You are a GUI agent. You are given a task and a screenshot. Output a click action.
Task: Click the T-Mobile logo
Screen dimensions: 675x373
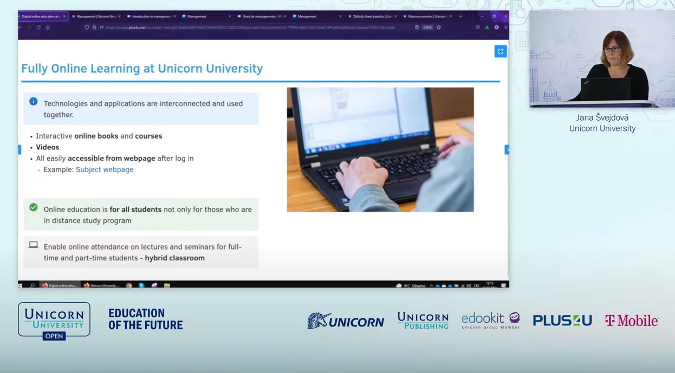632,320
